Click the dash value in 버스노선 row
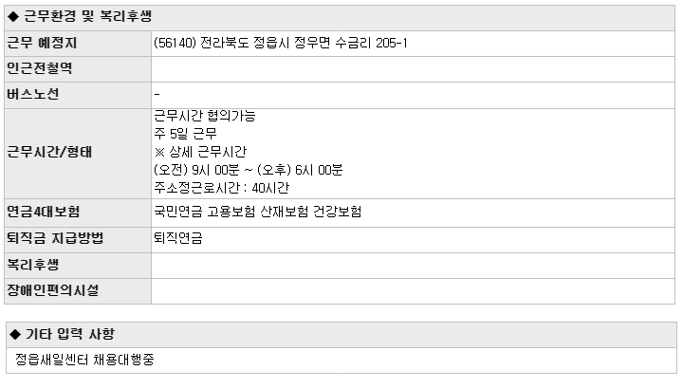 [157, 94]
